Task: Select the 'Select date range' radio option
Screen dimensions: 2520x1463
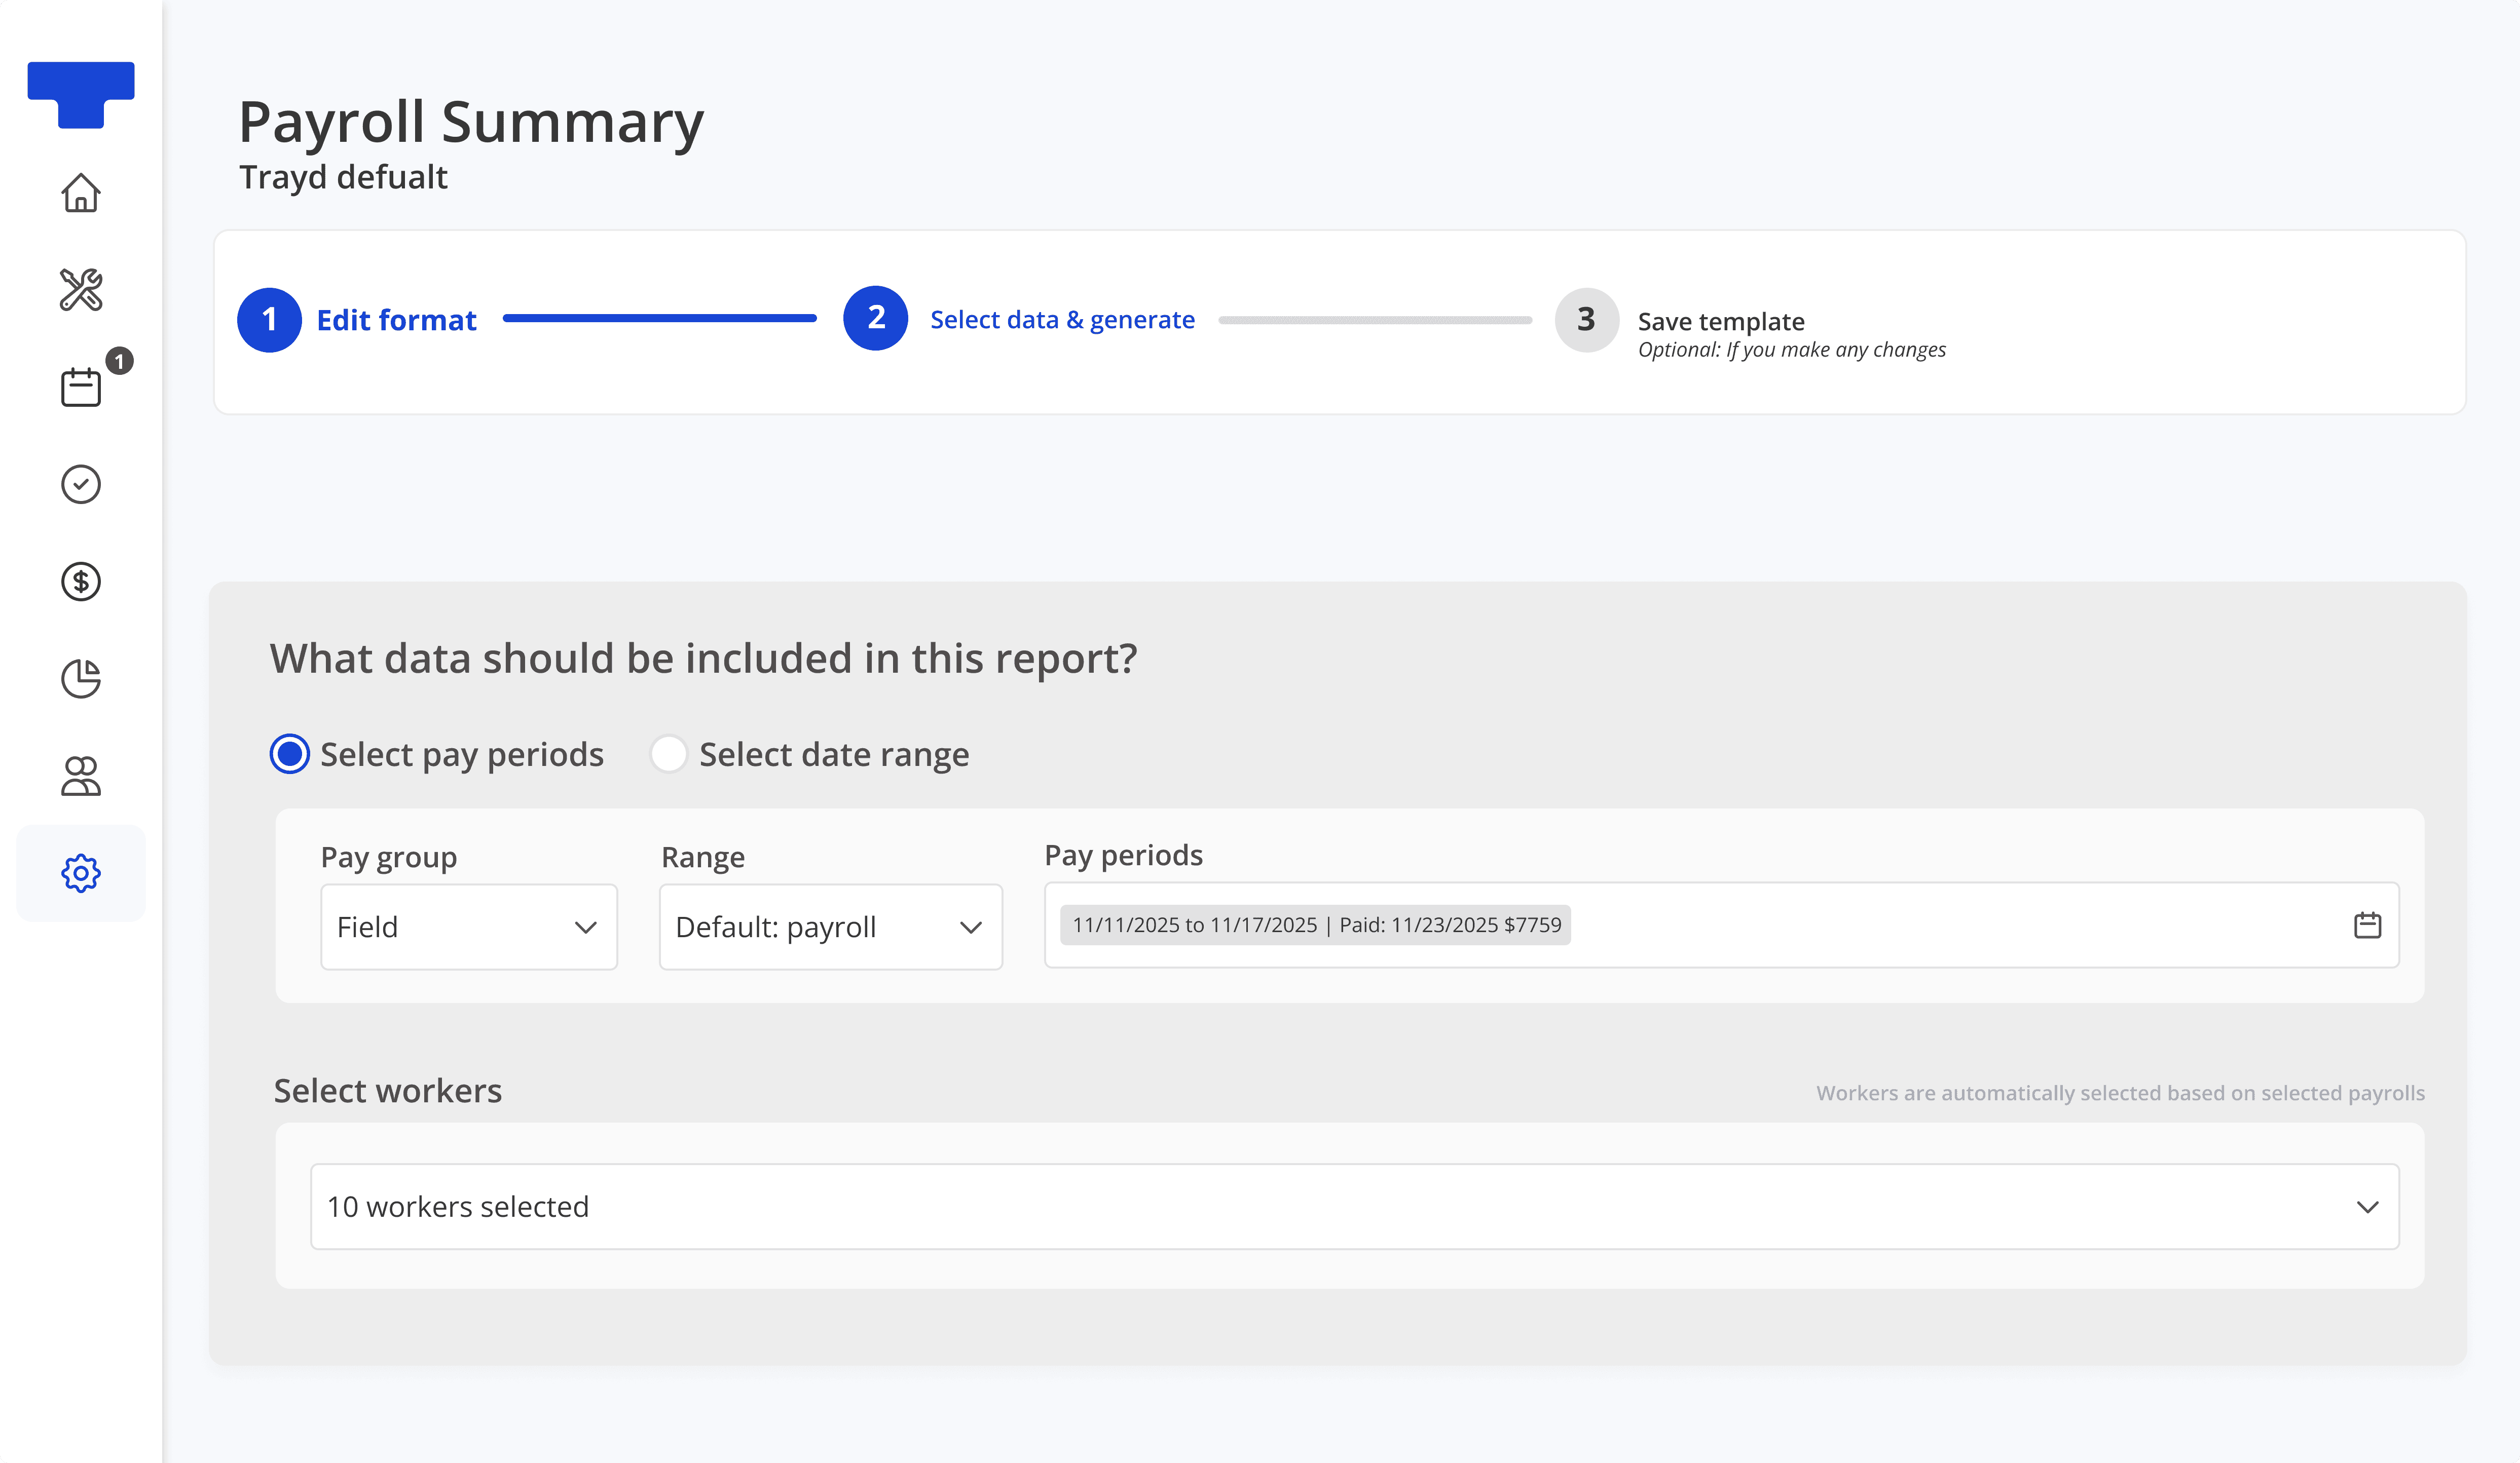Action: coord(668,753)
